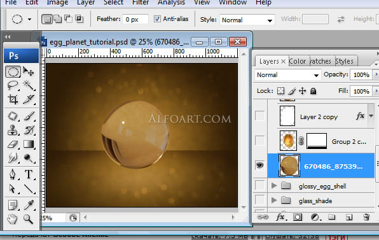Toggle Lock transparent pixels
Screen dimensions: 379x240
(x=280, y=91)
